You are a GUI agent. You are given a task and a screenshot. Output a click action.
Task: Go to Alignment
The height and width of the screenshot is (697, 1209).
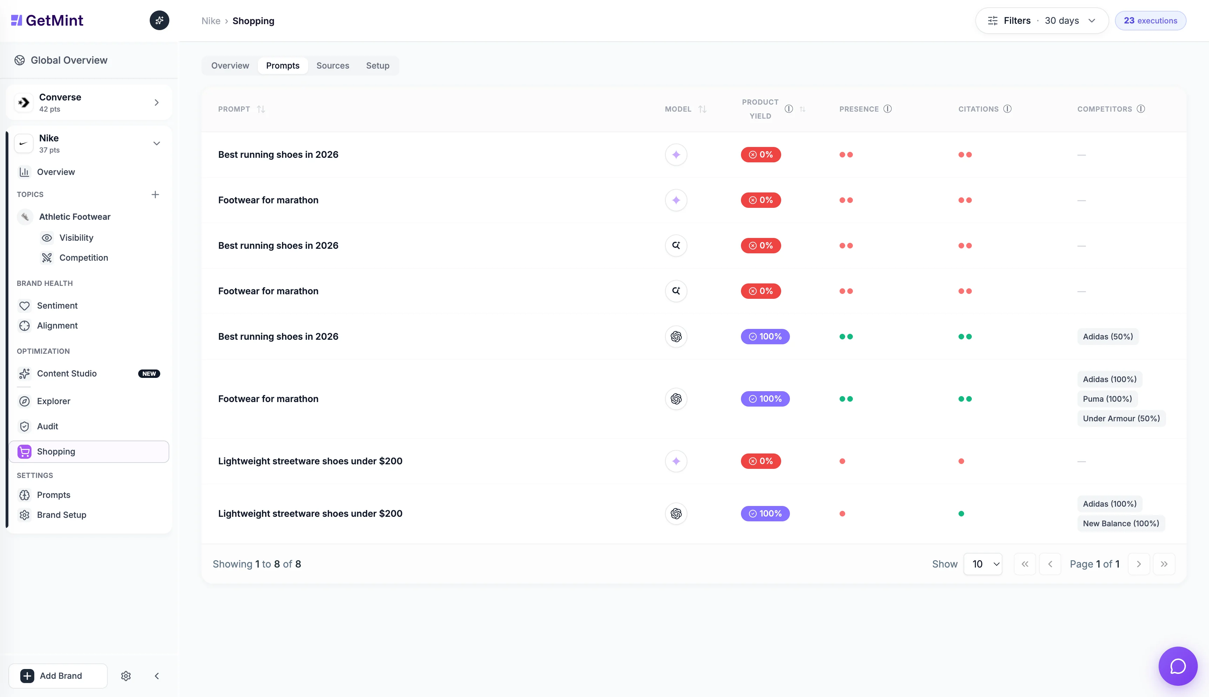[57, 326]
